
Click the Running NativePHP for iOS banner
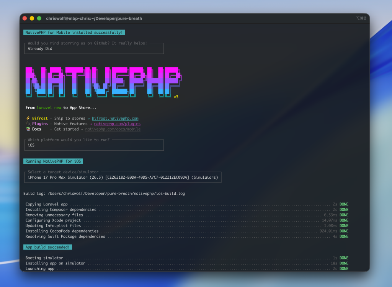pyautogui.click(x=53, y=161)
